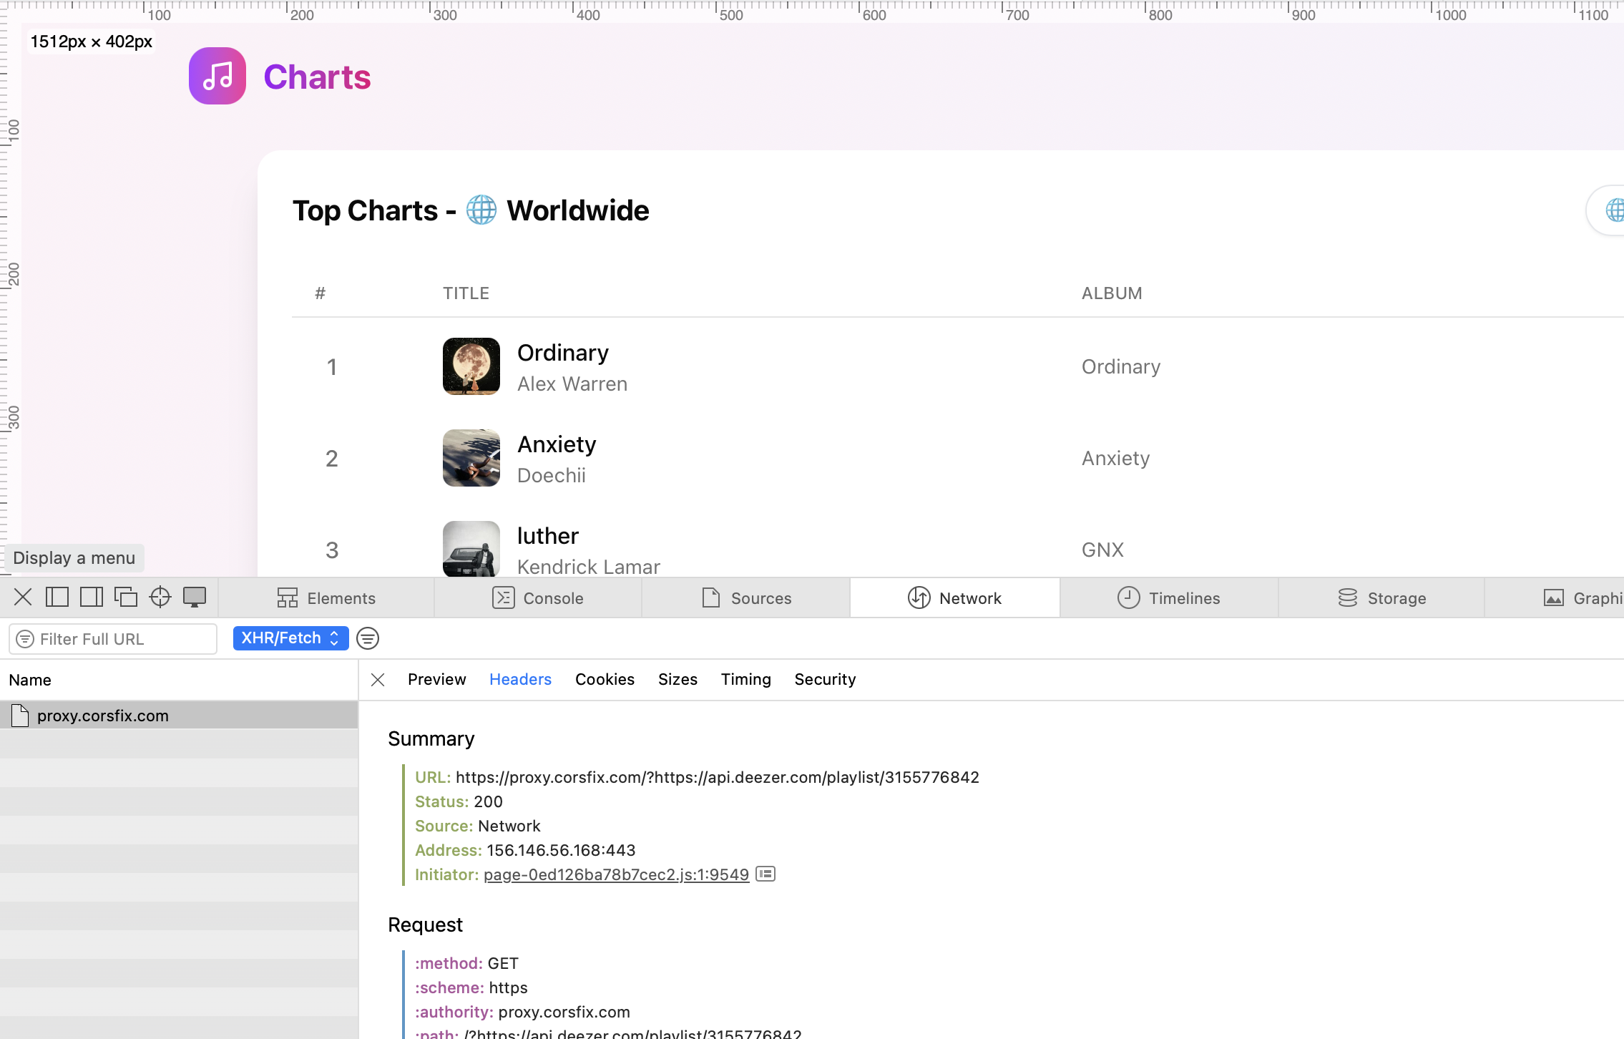Click the ALBUM column header
Viewport: 1624px width, 1039px height.
click(1112, 293)
